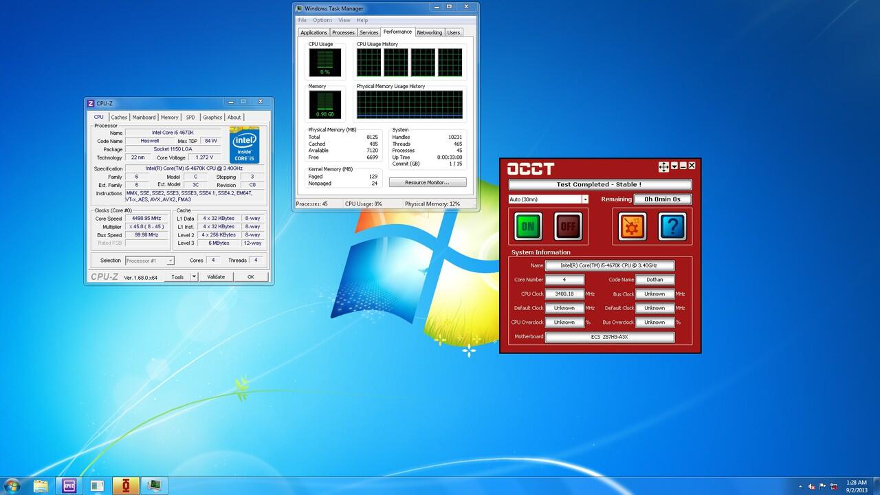Open the Mainboard tab in CPU-Z
880x495 pixels.
point(144,118)
